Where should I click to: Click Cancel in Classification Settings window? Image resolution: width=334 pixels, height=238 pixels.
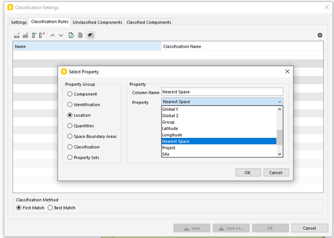(x=310, y=228)
